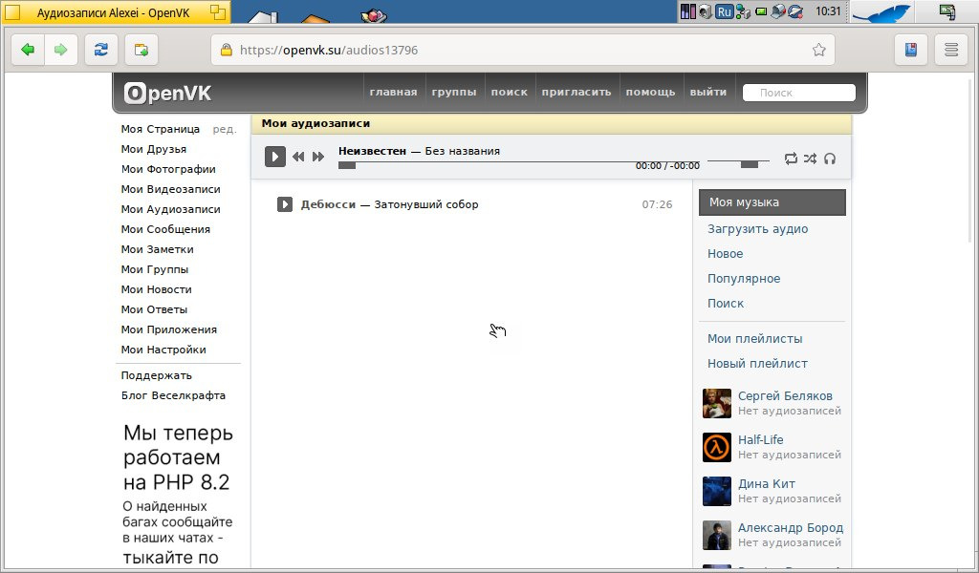This screenshot has height=573, width=979.
Task: Open the поиск header link
Action: tap(509, 92)
